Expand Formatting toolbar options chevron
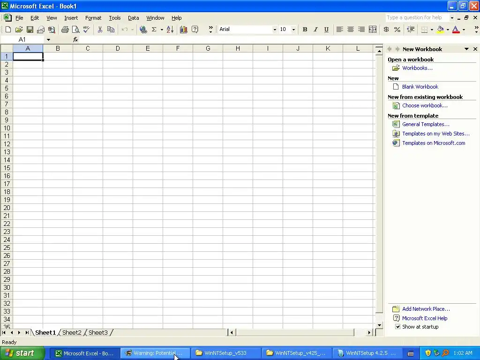480x360 pixels. point(476,30)
